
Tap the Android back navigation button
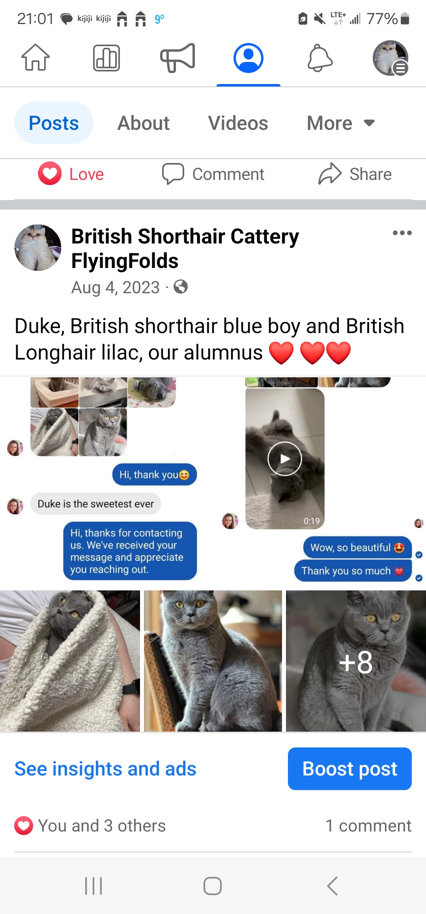coord(332,886)
